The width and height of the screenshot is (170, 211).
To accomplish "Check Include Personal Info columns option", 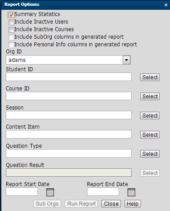I will coord(11,45).
